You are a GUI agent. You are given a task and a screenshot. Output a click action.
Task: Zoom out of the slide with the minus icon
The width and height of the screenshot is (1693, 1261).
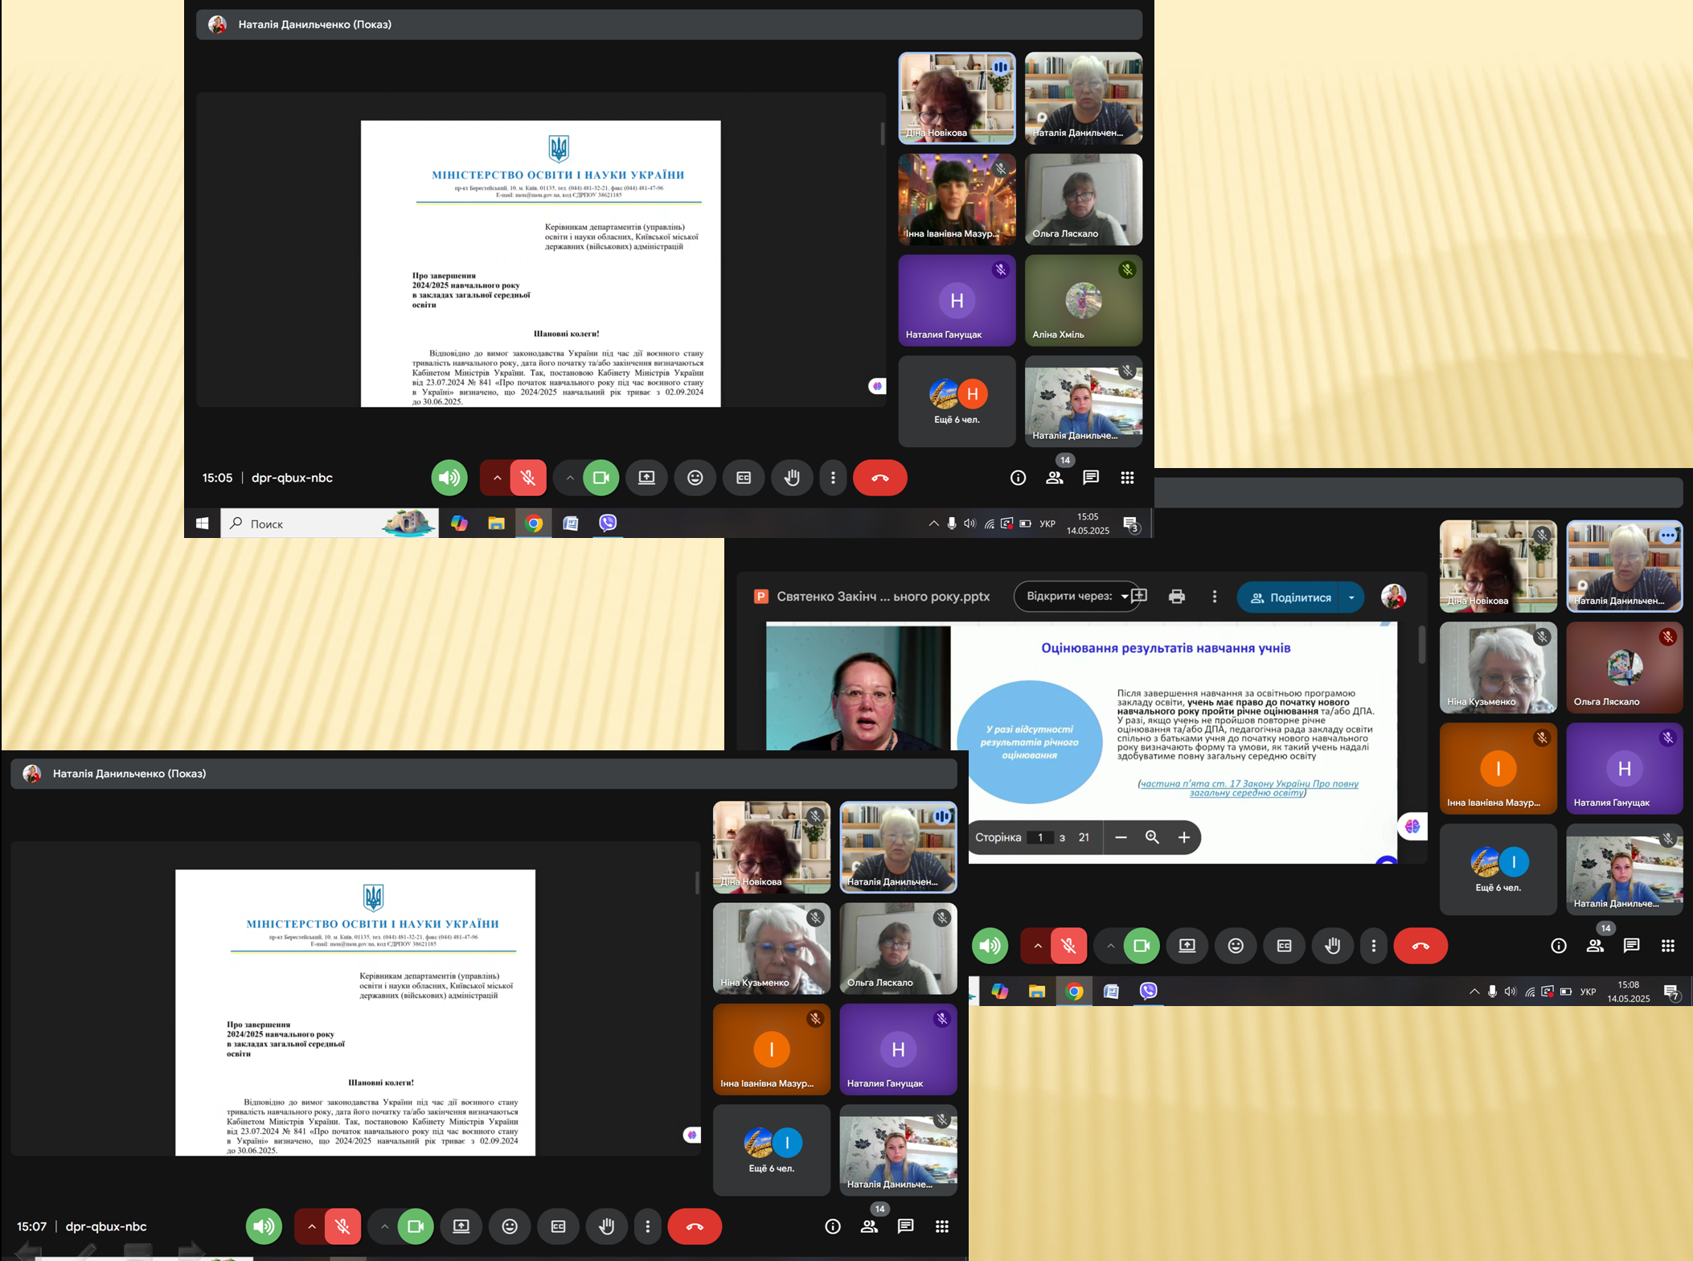(x=1121, y=837)
